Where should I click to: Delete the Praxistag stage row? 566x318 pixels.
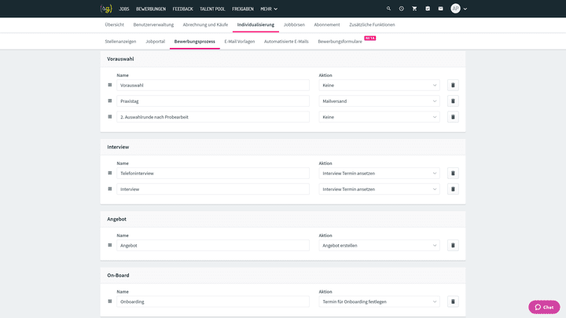pos(453,101)
